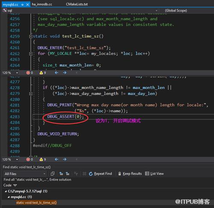Click the clear filters icon
This screenshot has width=214, height=208.
click(76, 173)
